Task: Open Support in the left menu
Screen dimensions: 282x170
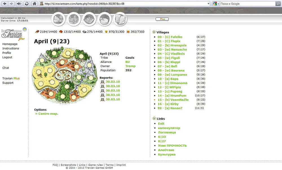Action: click(8, 83)
